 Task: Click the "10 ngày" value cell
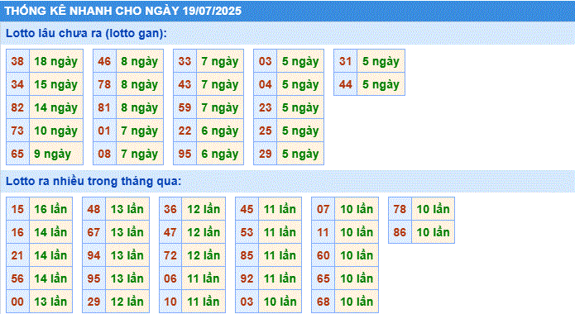point(56,131)
